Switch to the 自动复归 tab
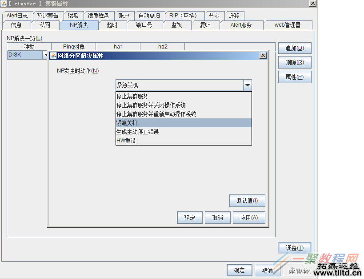Image resolution: width=364 pixels, height=279 pixels. [149, 15]
